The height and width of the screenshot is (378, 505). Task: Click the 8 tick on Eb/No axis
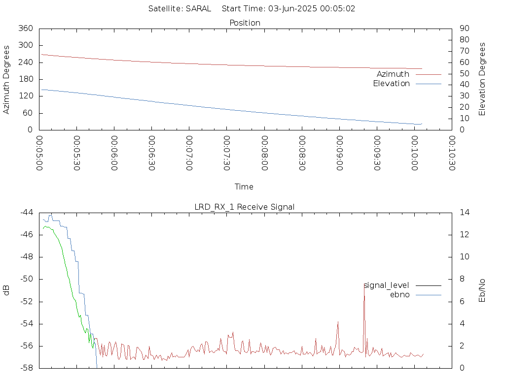[x=462, y=279]
